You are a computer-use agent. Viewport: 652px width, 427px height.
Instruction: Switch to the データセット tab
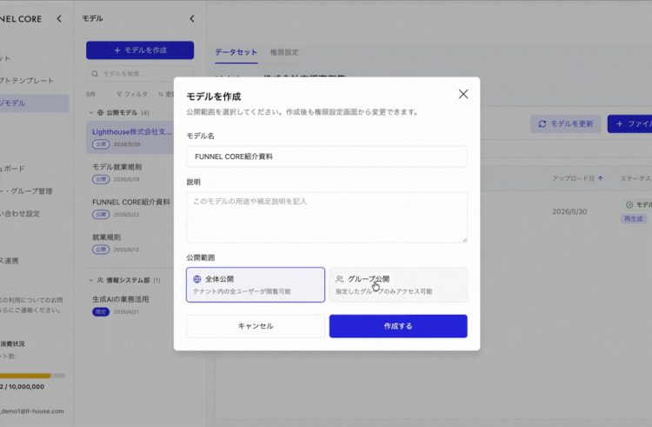click(236, 52)
